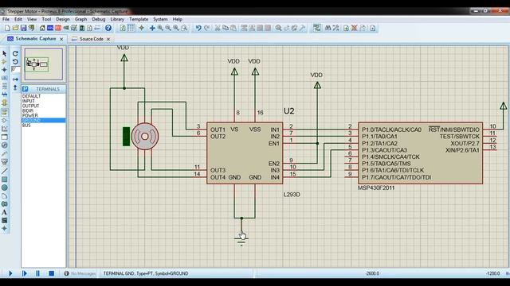Start the simulation with Play button
The height and width of the screenshot is (286, 510).
[x=10, y=273]
